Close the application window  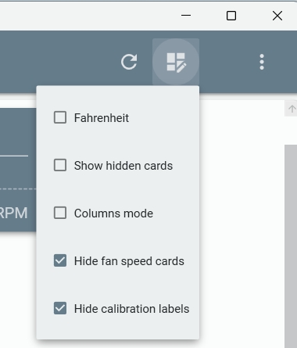[x=277, y=16]
